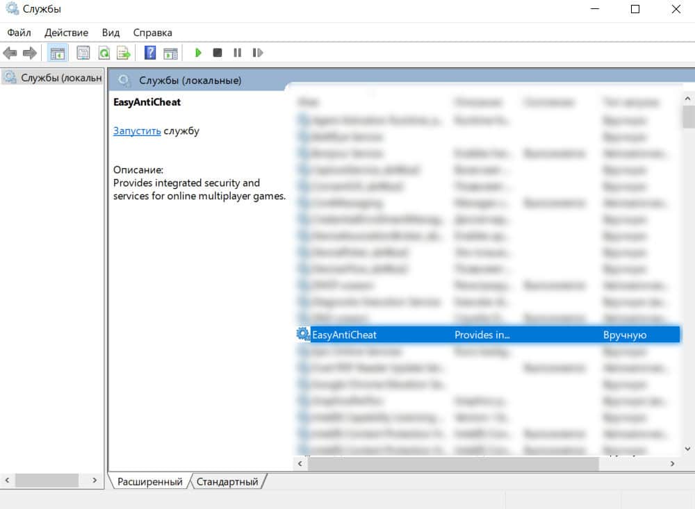Open the Справка menu
The width and height of the screenshot is (695, 509).
152,33
